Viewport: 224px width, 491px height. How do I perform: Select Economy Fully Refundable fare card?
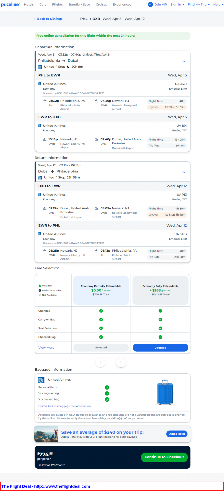[x=160, y=290]
